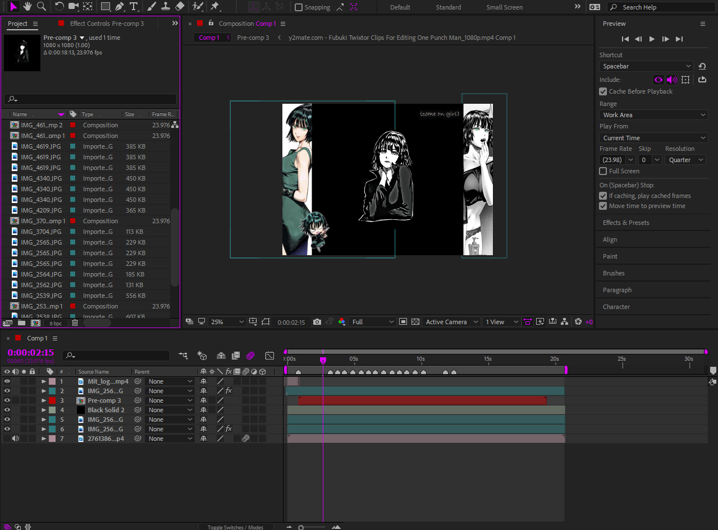Screen dimensions: 718x530
Task: Select the Puppet Pin tool
Action: (214, 7)
